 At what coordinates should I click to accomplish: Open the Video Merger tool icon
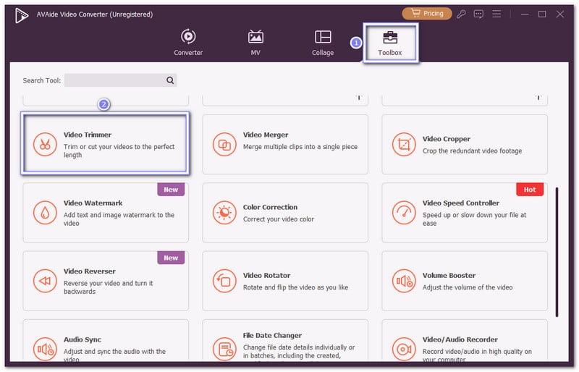224,144
